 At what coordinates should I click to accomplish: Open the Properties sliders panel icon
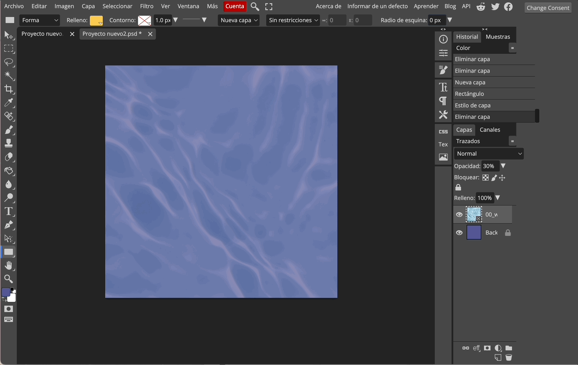click(443, 53)
